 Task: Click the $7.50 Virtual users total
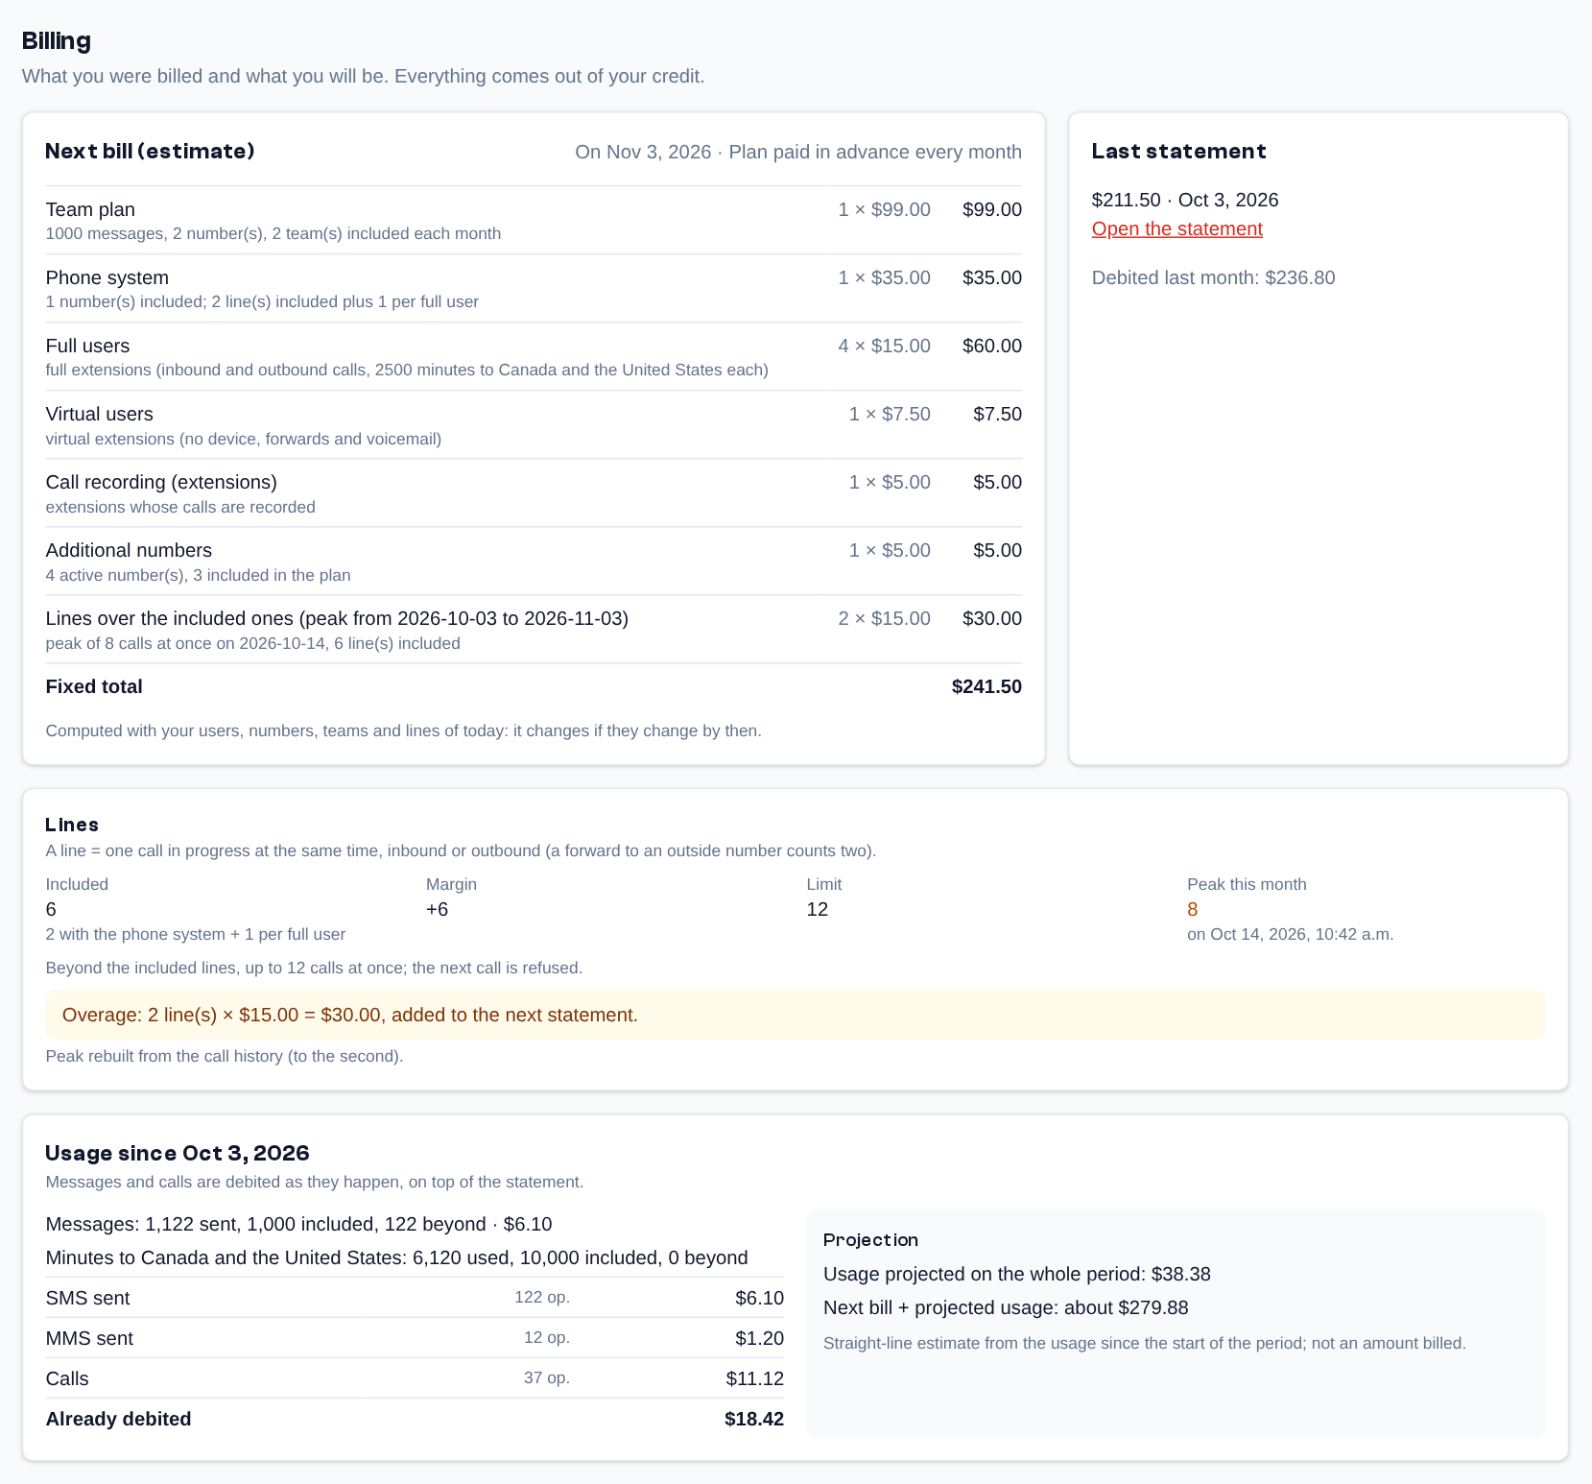pyautogui.click(x=997, y=414)
